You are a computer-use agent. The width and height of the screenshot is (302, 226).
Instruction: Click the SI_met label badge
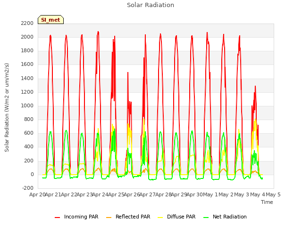point(50,20)
